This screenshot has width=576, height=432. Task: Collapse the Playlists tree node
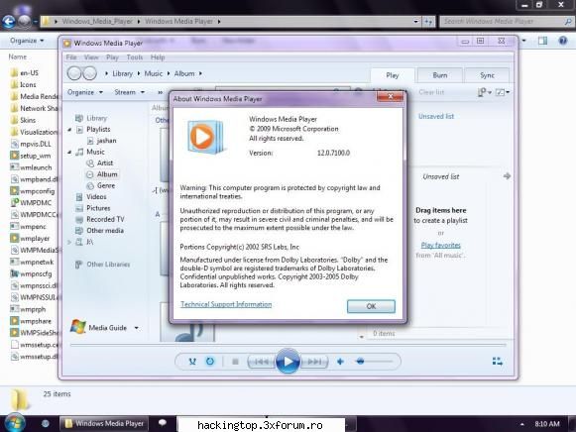[x=69, y=130]
